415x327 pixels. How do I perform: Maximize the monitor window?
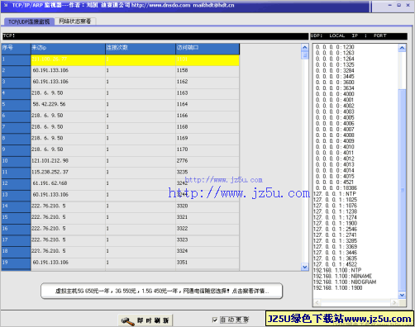(x=398, y=5)
